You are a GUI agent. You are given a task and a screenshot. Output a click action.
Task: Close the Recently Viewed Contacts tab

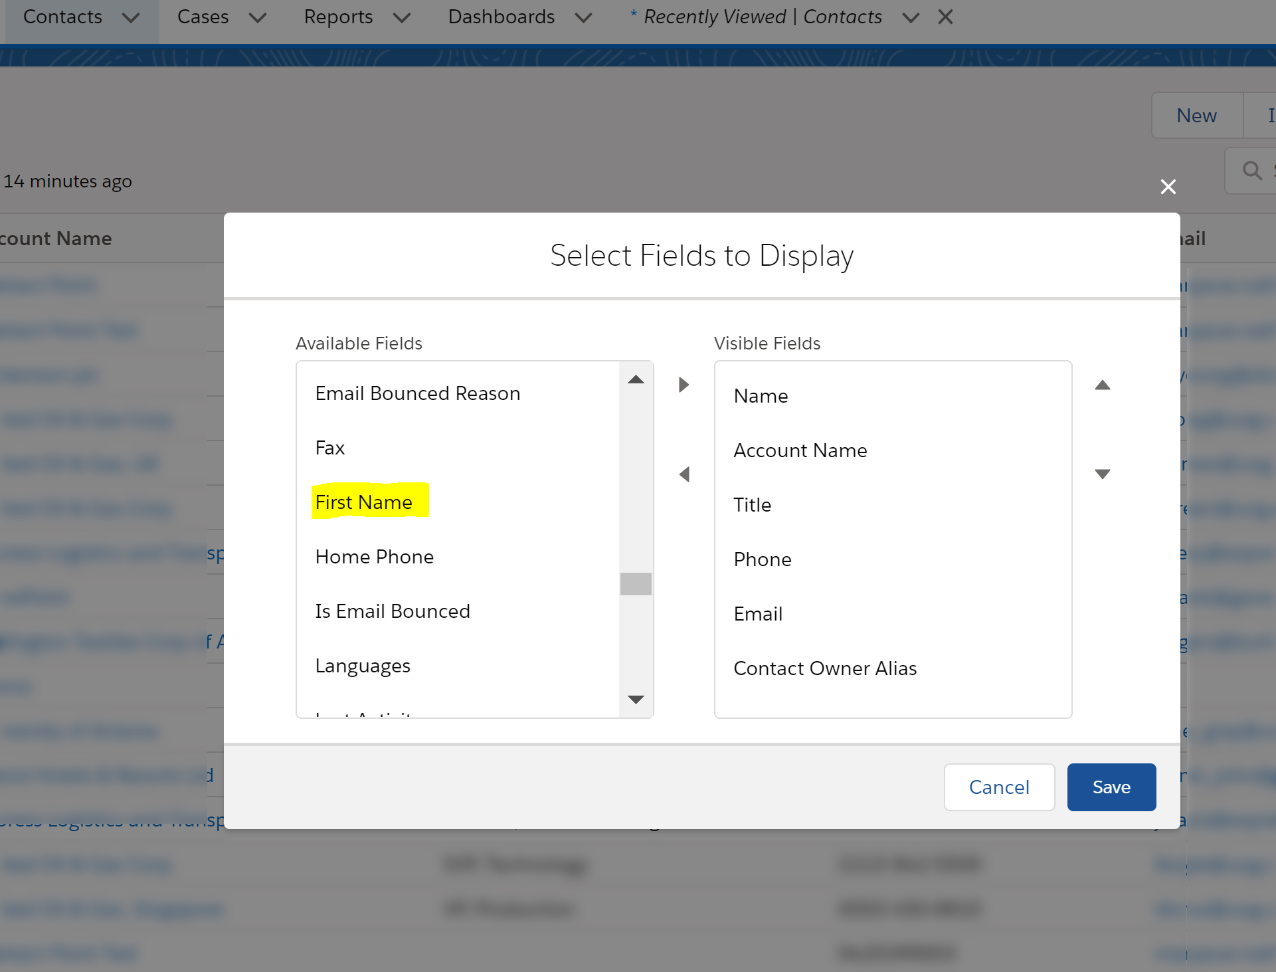(945, 17)
